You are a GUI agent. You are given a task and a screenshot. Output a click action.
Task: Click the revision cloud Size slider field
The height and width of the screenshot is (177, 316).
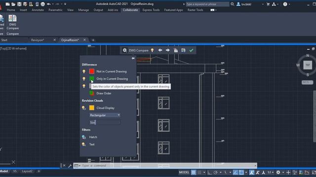pos(105,122)
